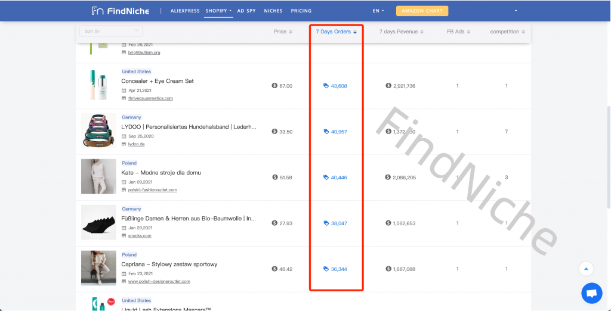Viewport: 611px width, 311px height.
Task: Open www.polish-designeroutlet.com store link
Action: click(159, 281)
